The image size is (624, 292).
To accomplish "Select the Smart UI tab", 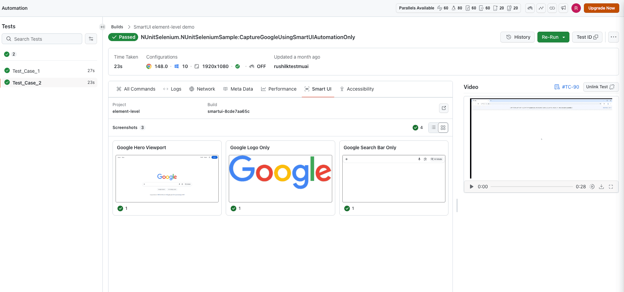I will coord(318,89).
